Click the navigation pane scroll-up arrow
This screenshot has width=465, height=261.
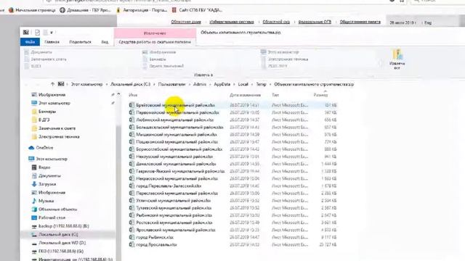tap(118, 94)
